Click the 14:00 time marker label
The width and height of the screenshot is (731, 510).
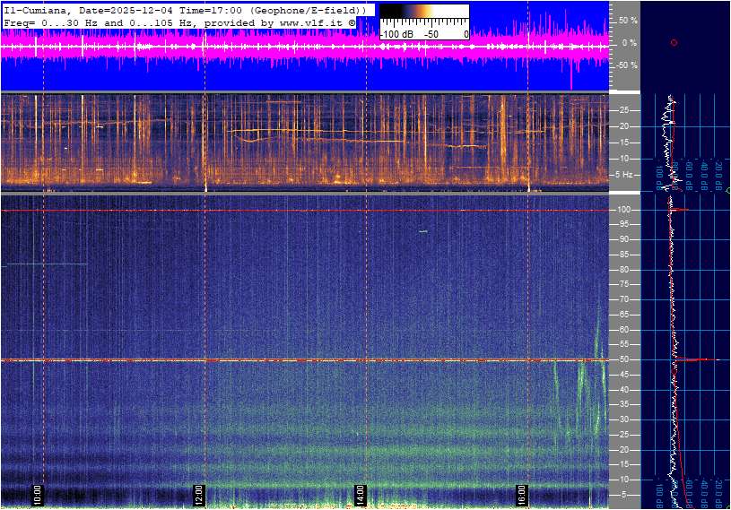[x=360, y=494]
